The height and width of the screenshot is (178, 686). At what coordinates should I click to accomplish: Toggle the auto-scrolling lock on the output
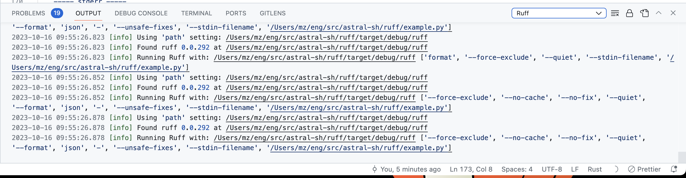point(630,13)
